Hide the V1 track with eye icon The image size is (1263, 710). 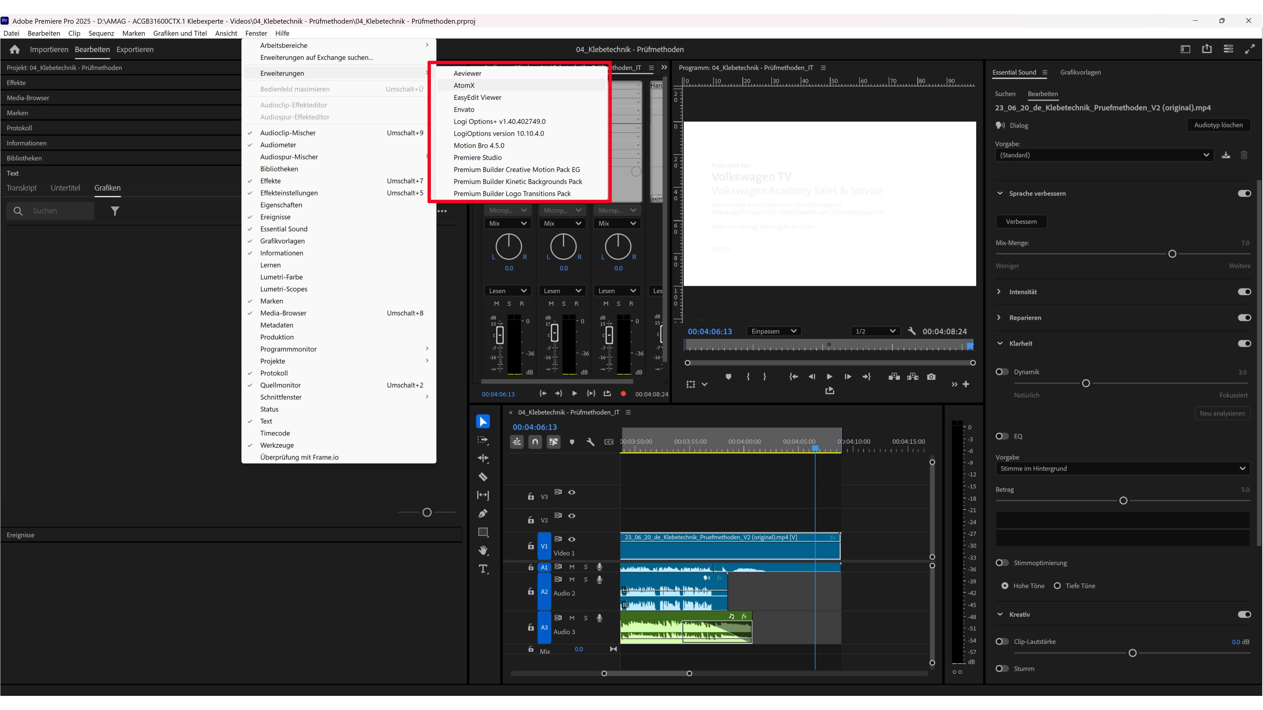click(572, 539)
